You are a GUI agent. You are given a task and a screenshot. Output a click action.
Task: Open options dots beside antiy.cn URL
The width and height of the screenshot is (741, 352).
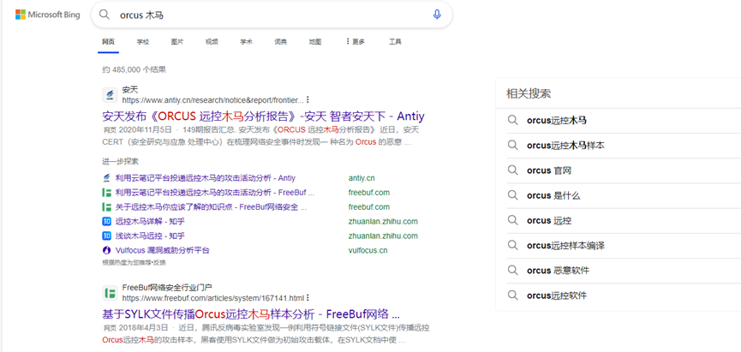308,99
